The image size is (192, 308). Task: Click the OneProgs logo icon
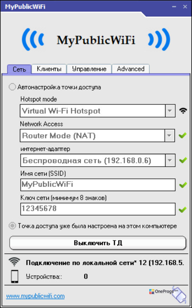151,292
